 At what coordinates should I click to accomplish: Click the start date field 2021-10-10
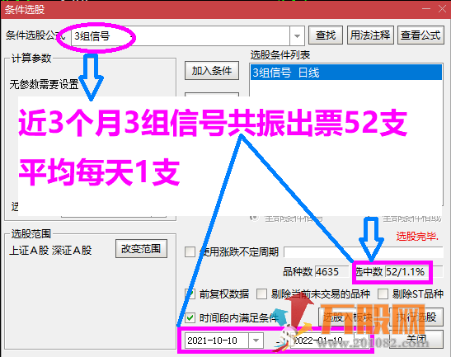217,341
